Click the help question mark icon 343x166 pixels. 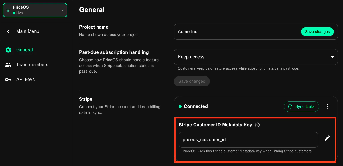click(x=257, y=125)
